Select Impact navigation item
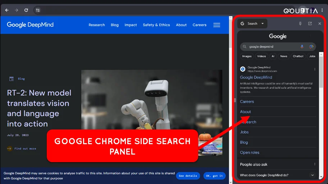The width and height of the screenshot is (328, 184). tap(131, 25)
